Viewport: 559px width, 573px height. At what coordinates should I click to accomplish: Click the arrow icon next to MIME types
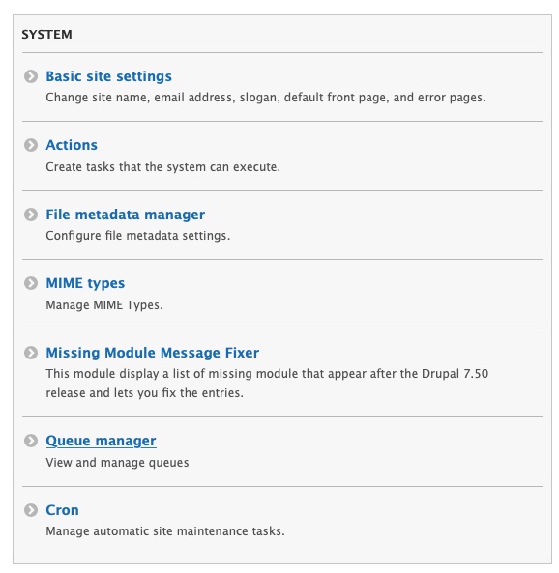pos(31,283)
